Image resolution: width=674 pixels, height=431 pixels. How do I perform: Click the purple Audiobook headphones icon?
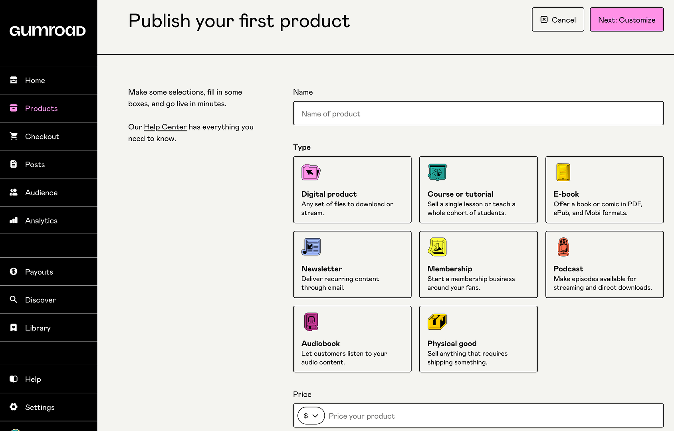point(311,322)
